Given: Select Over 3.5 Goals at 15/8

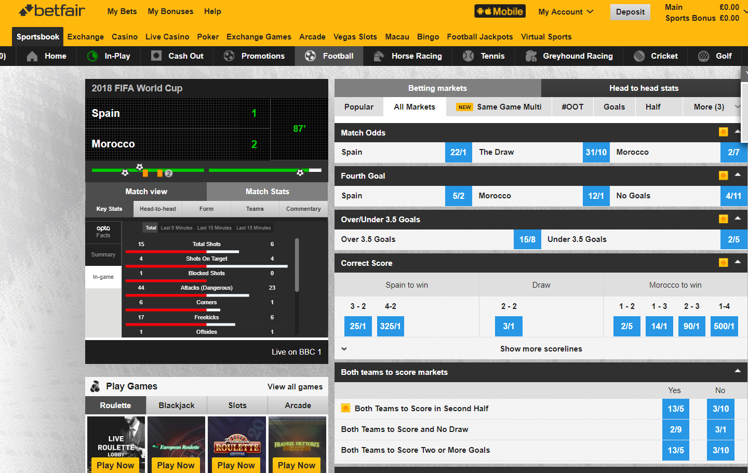Looking at the screenshot, I should click(527, 239).
